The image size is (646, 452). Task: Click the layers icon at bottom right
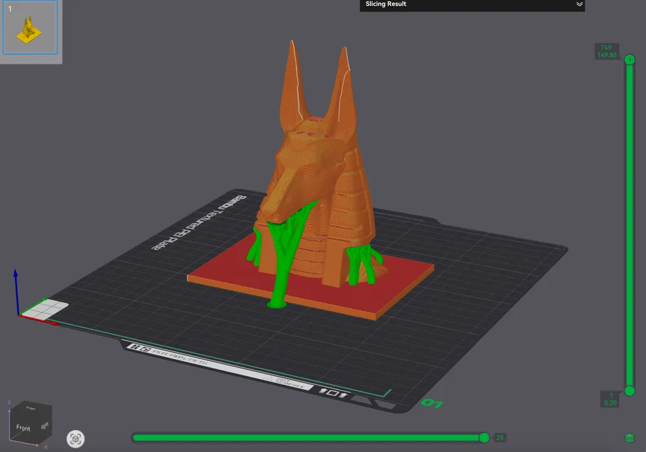click(x=629, y=438)
